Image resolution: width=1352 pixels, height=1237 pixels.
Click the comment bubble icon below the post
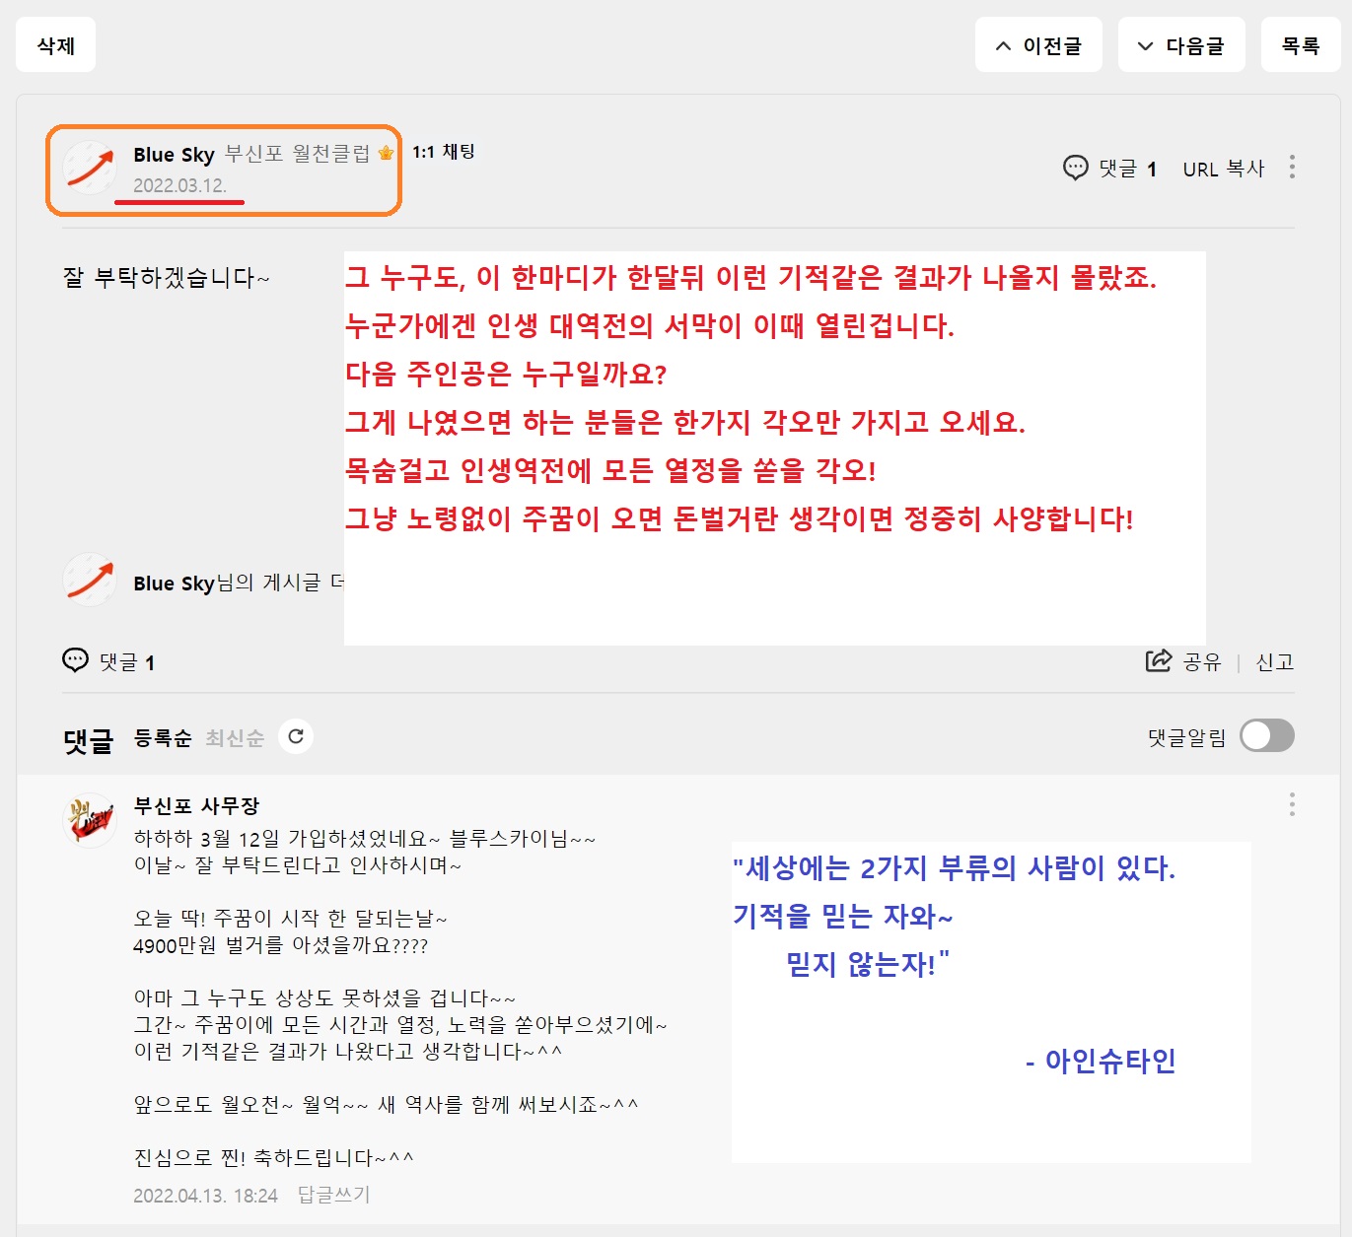[x=75, y=660]
